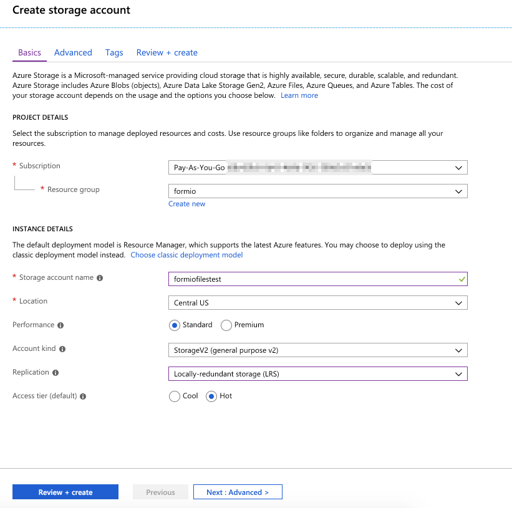Click info icon beside Storage account name
The height and width of the screenshot is (508, 512).
100,278
